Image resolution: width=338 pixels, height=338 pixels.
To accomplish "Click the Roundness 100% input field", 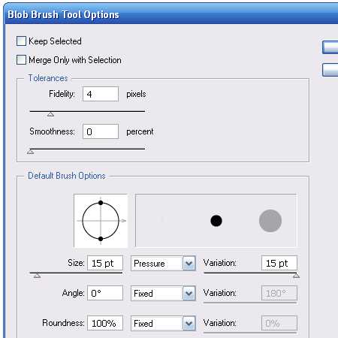I will point(105,323).
